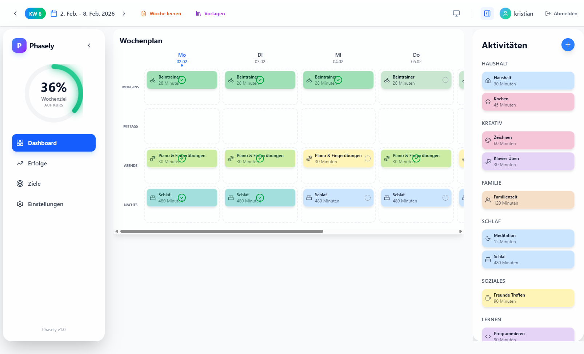Click the Ziele target icon in sidebar

(20, 184)
